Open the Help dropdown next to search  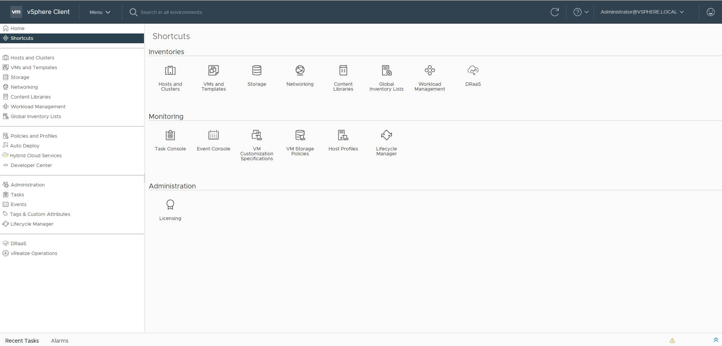581,12
